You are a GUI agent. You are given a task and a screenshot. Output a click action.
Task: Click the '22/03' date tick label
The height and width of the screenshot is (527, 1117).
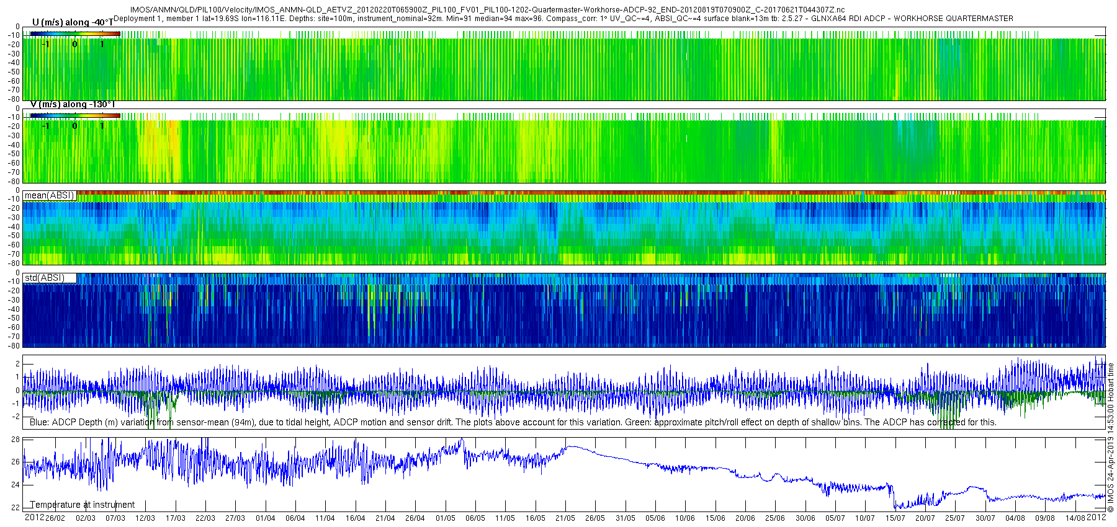click(x=205, y=518)
